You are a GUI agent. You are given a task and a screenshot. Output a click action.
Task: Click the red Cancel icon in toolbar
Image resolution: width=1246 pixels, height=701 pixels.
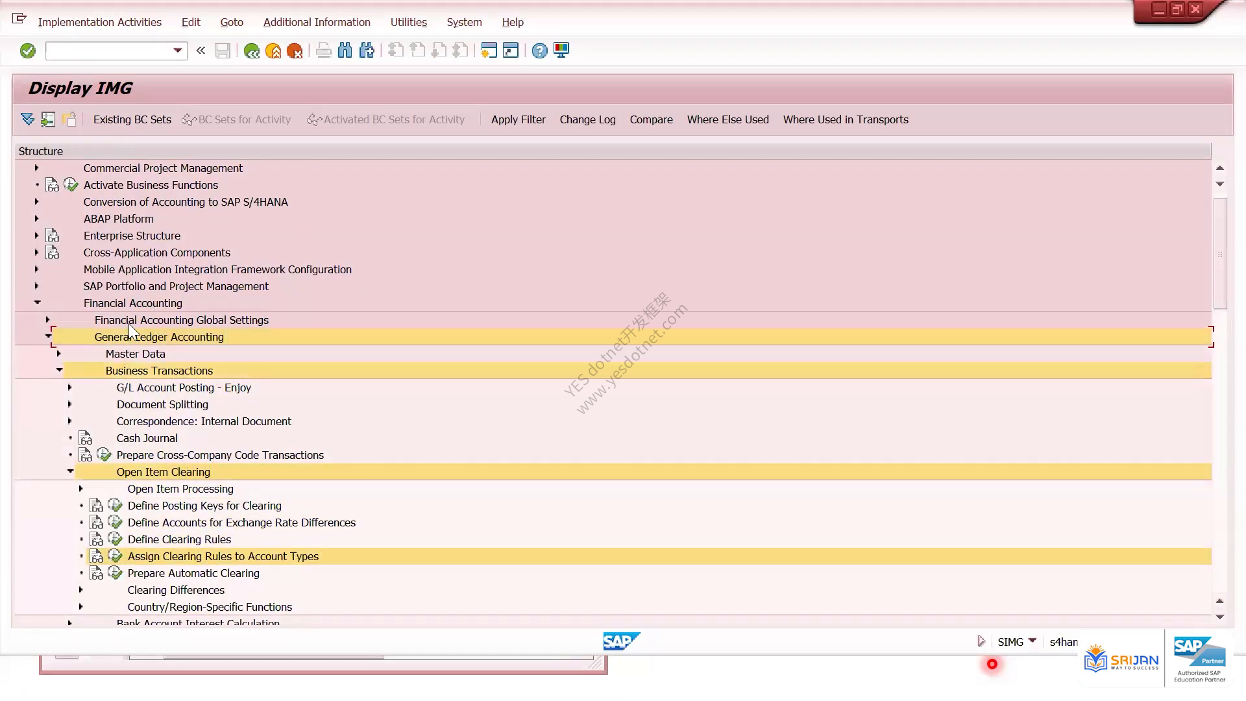tap(295, 51)
